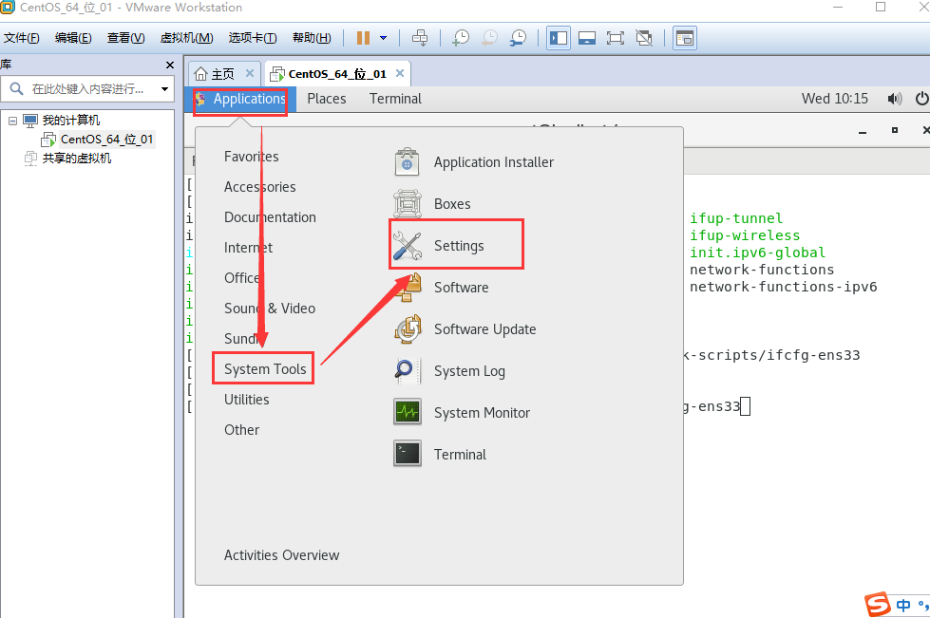Open the snapshot manager icon
Screen dimensions: 930x618
click(x=518, y=38)
